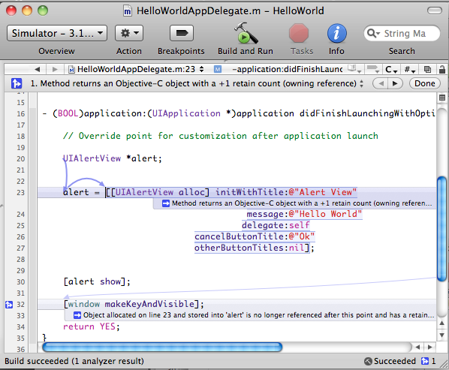Click the Done button
Image resolution: width=449 pixels, height=370 pixels.
pos(425,83)
